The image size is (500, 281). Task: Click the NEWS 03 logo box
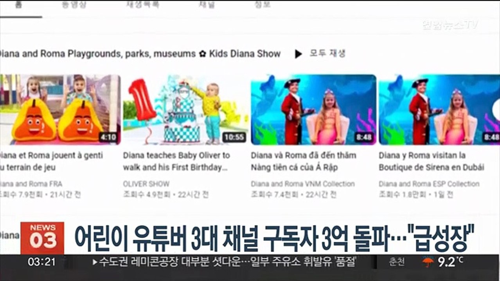(x=42, y=238)
